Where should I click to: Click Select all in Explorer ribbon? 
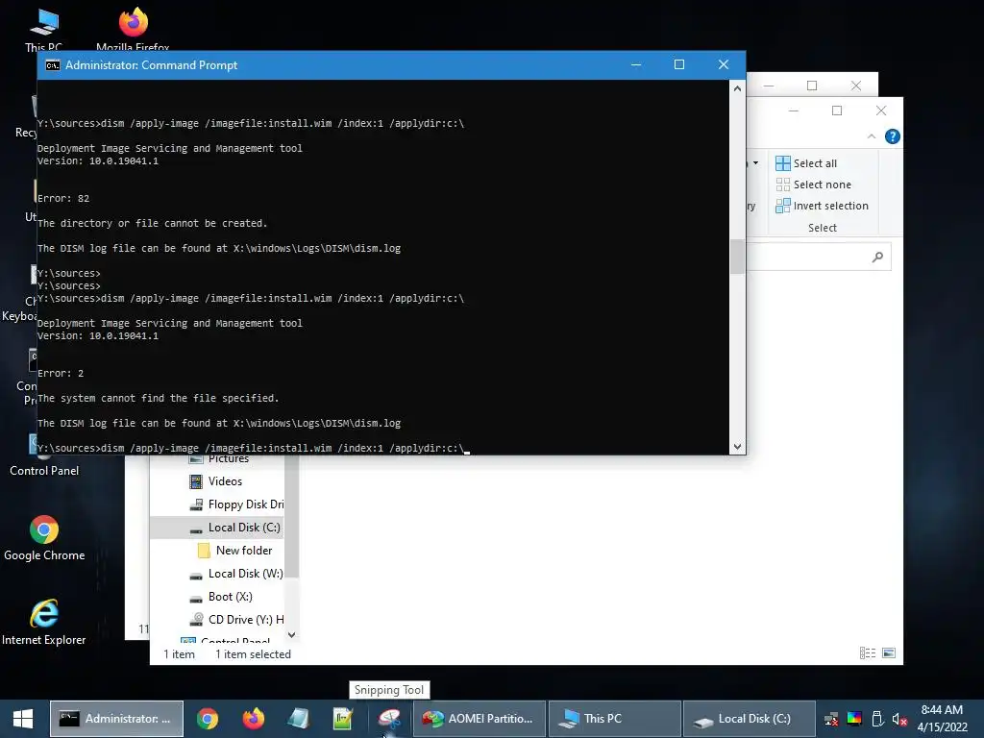coord(806,163)
